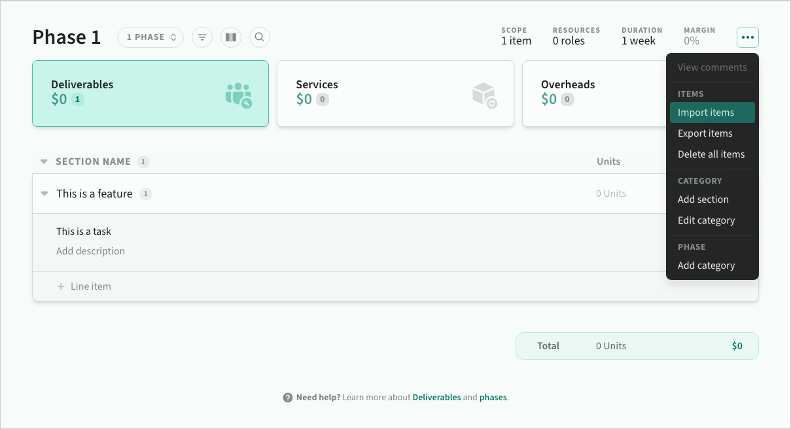Image resolution: width=791 pixels, height=429 pixels.
Task: Open the 1 Phase dropdown selector
Action: coord(150,37)
